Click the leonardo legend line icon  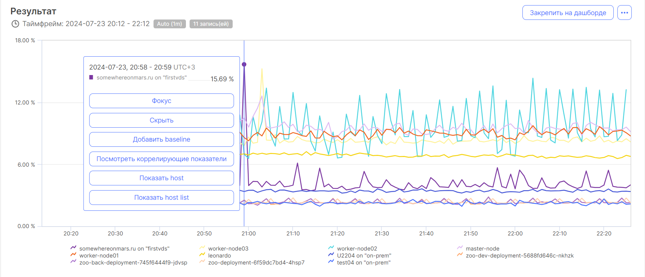coord(202,255)
